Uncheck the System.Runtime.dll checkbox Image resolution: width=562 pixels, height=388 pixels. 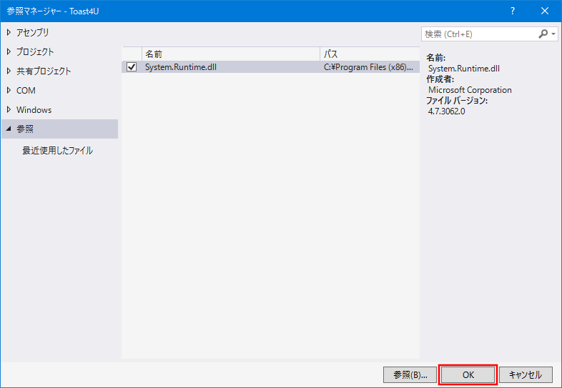132,67
